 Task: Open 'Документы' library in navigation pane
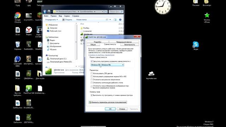53,43
